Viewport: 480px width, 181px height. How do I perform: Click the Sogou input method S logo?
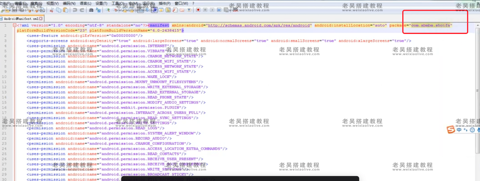coord(451,130)
